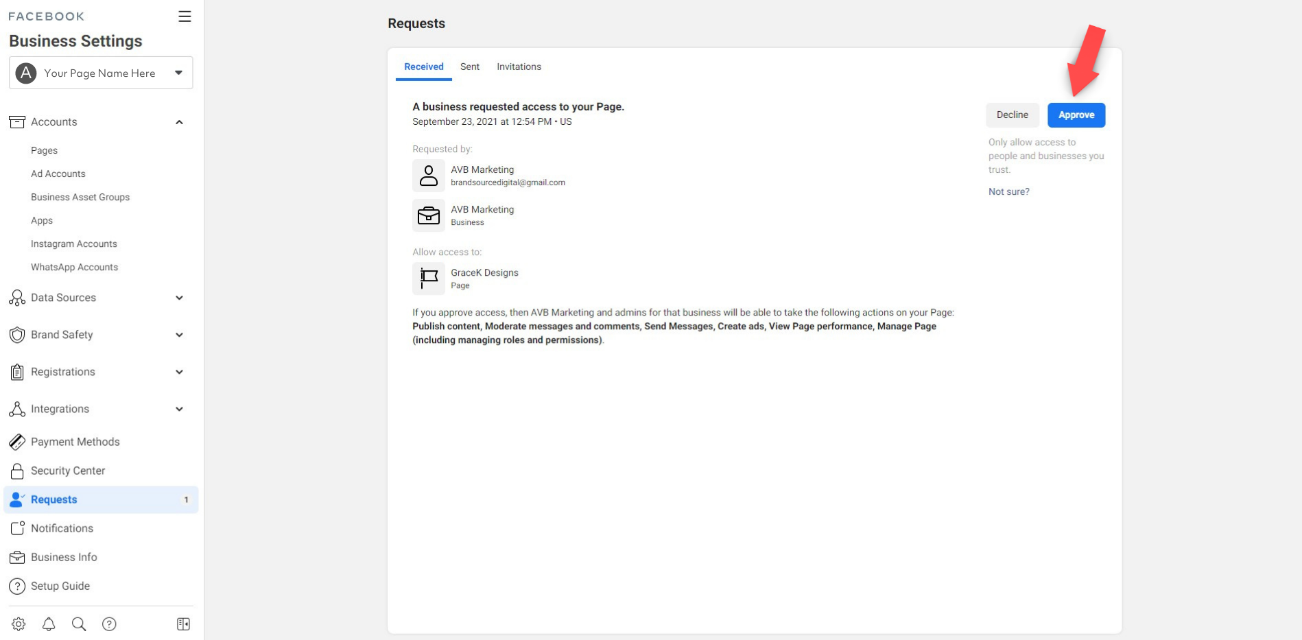
Task: Click the Integrations icon
Action: click(17, 409)
